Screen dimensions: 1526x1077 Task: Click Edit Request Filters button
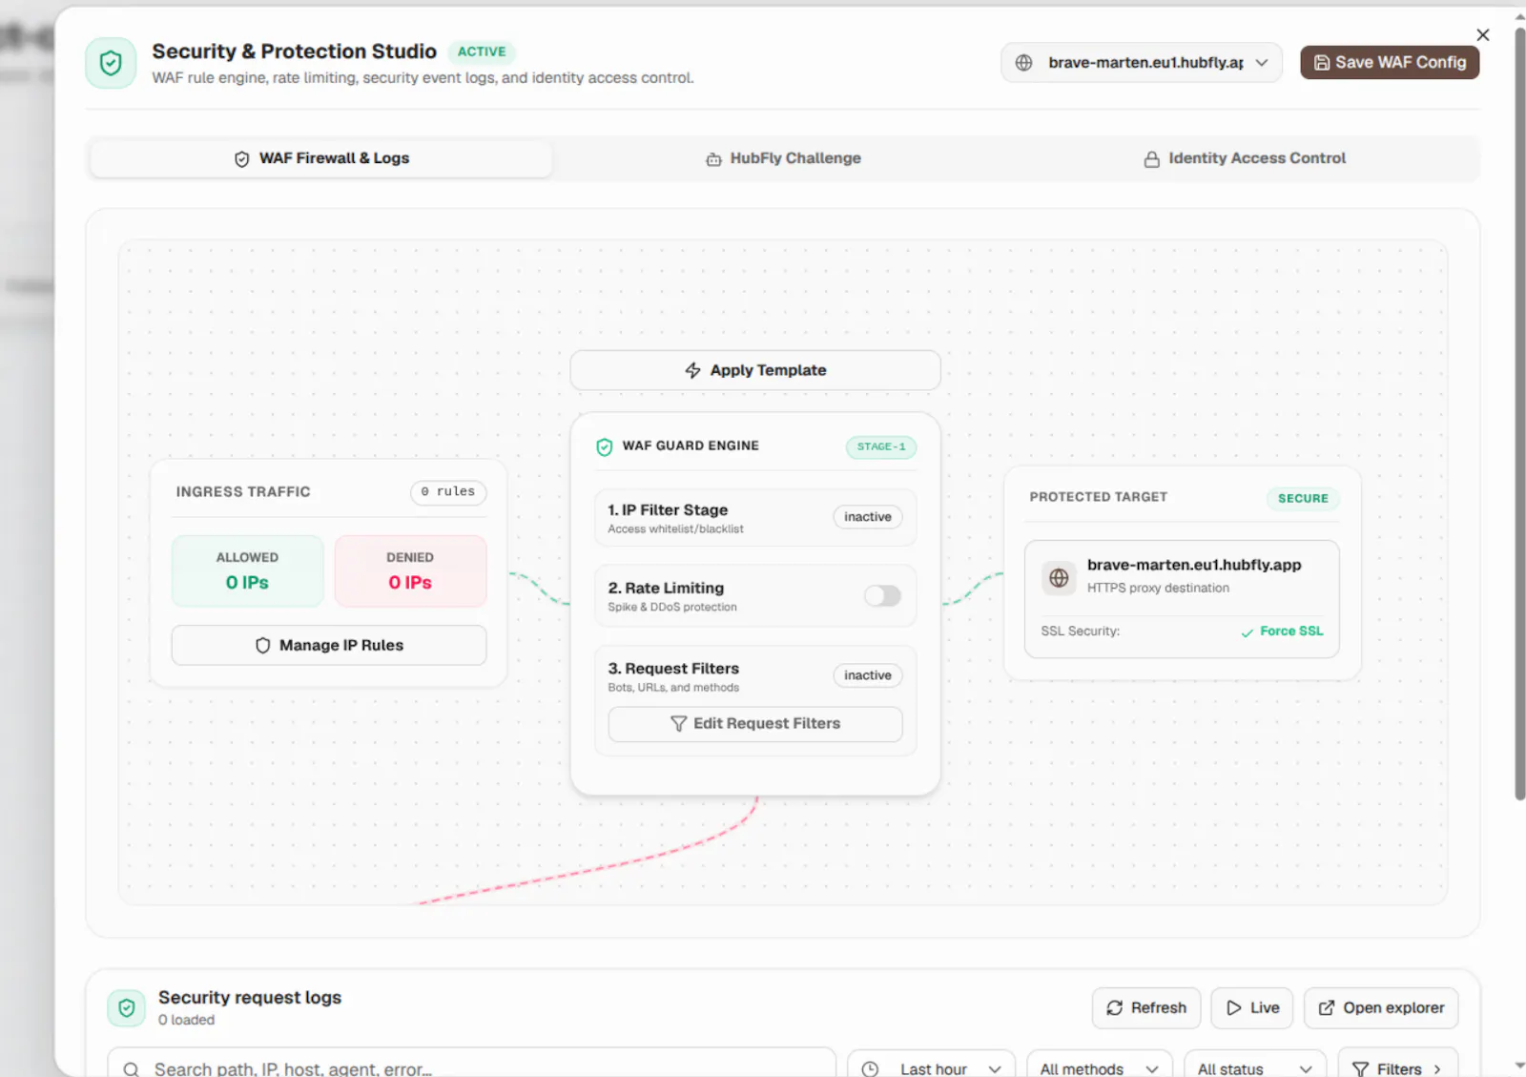755,724
